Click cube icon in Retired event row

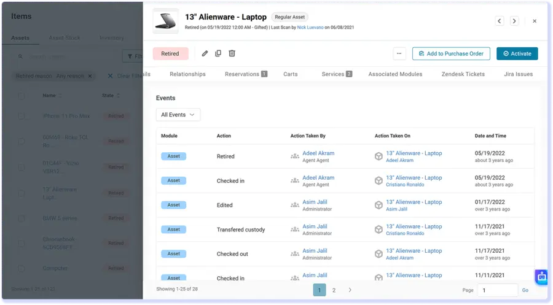tap(378, 156)
